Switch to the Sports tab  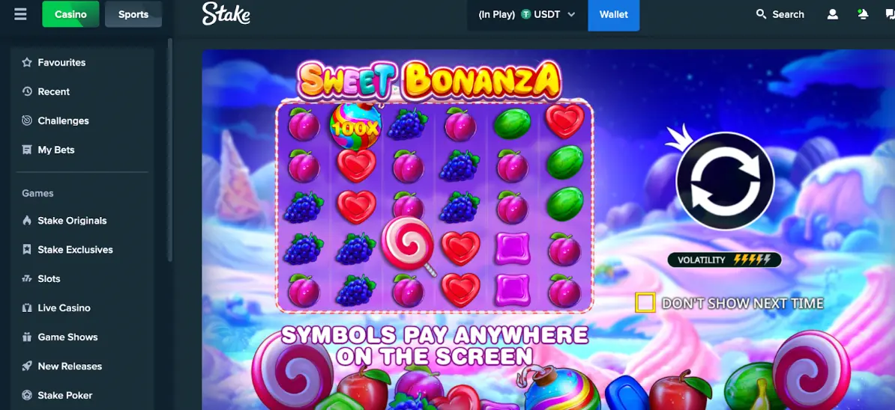pos(133,14)
